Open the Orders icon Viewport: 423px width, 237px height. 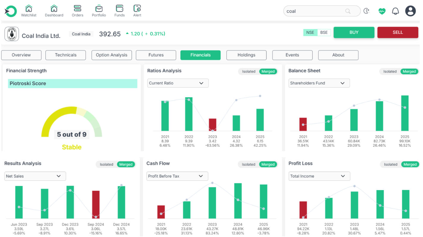(x=77, y=8)
